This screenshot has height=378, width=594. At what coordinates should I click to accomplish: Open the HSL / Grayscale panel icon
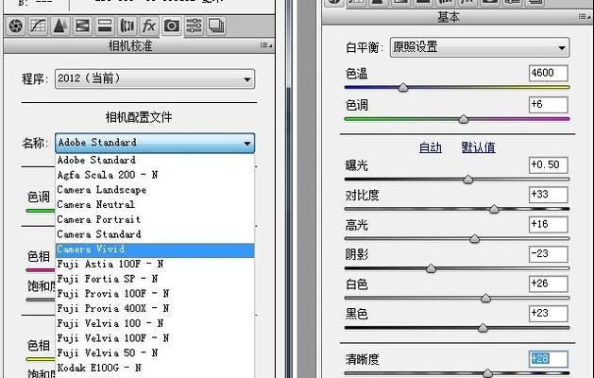82,26
